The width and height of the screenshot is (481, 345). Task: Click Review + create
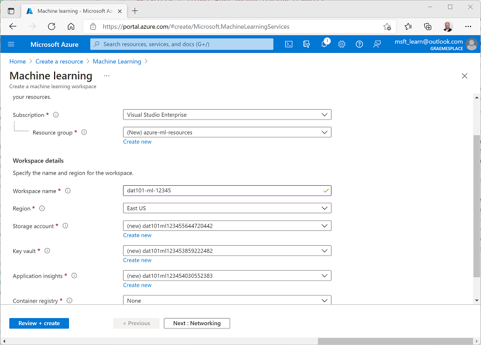click(39, 323)
